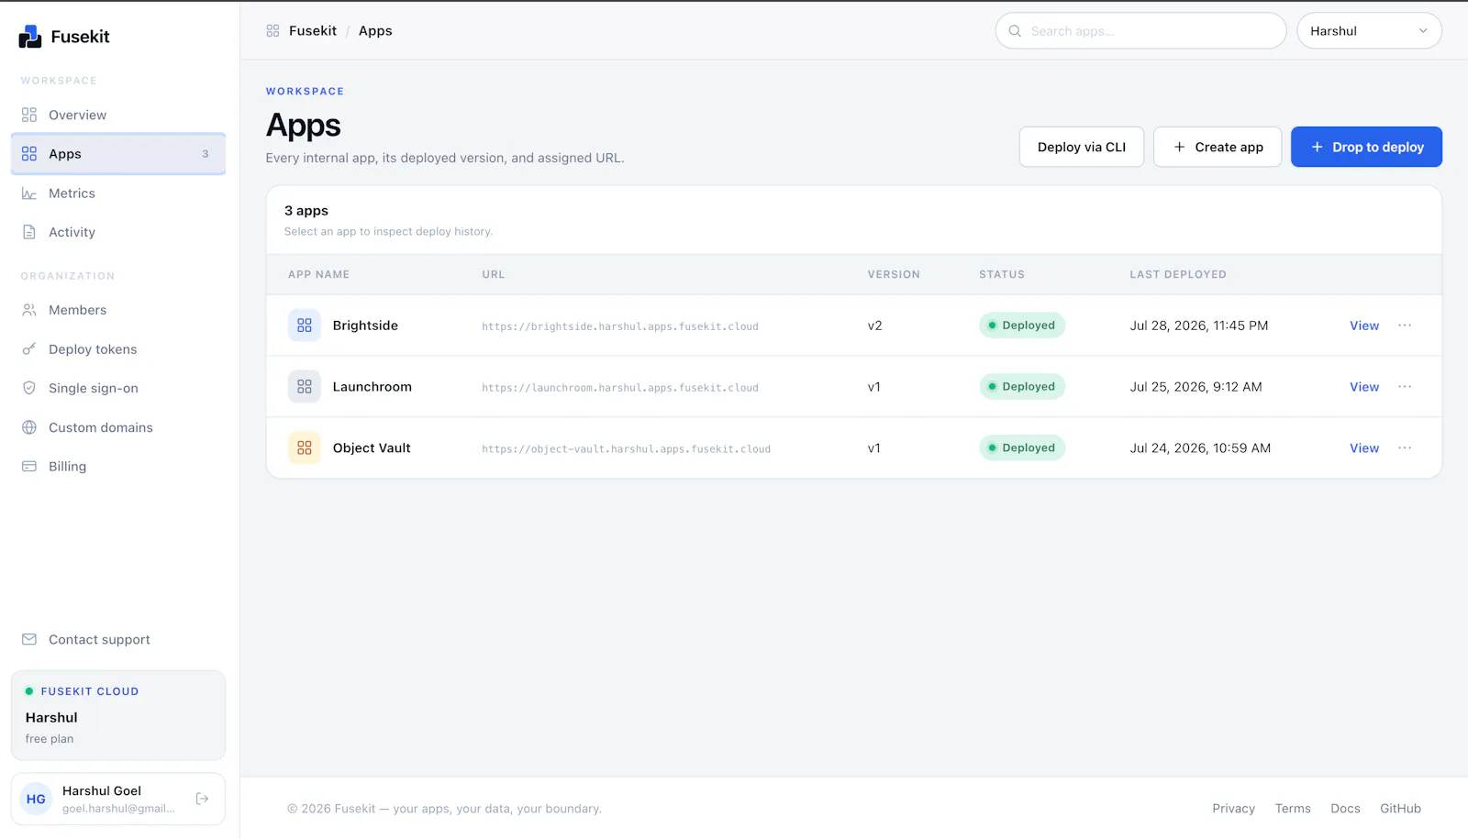Click Contact support link

pos(118,639)
